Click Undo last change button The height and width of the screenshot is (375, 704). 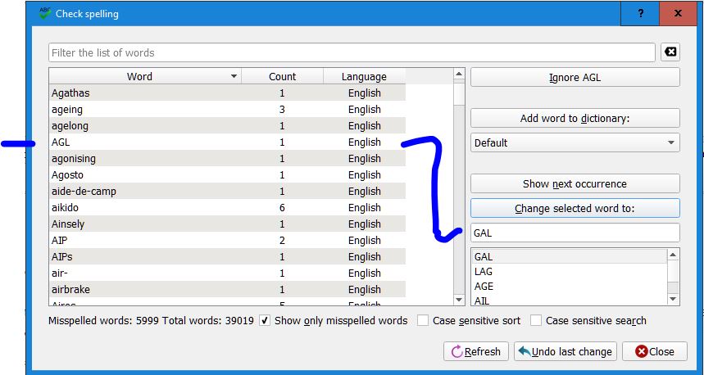[x=565, y=352]
